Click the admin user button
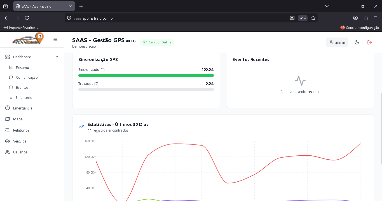Viewport: 382px width, 201px height. pos(337,42)
